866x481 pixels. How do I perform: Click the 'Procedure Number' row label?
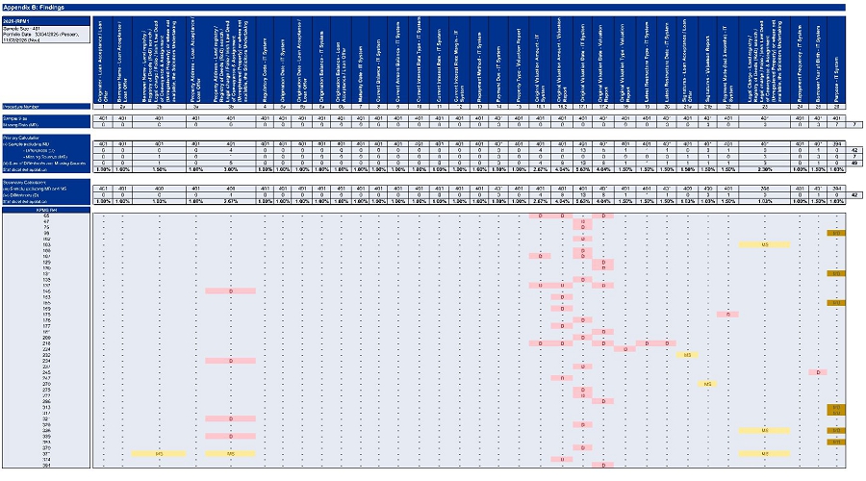46,107
